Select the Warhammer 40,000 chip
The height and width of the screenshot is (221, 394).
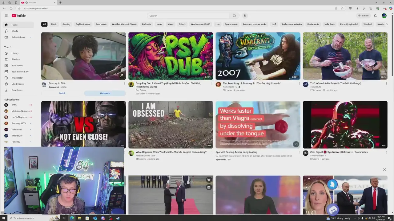(x=200, y=24)
